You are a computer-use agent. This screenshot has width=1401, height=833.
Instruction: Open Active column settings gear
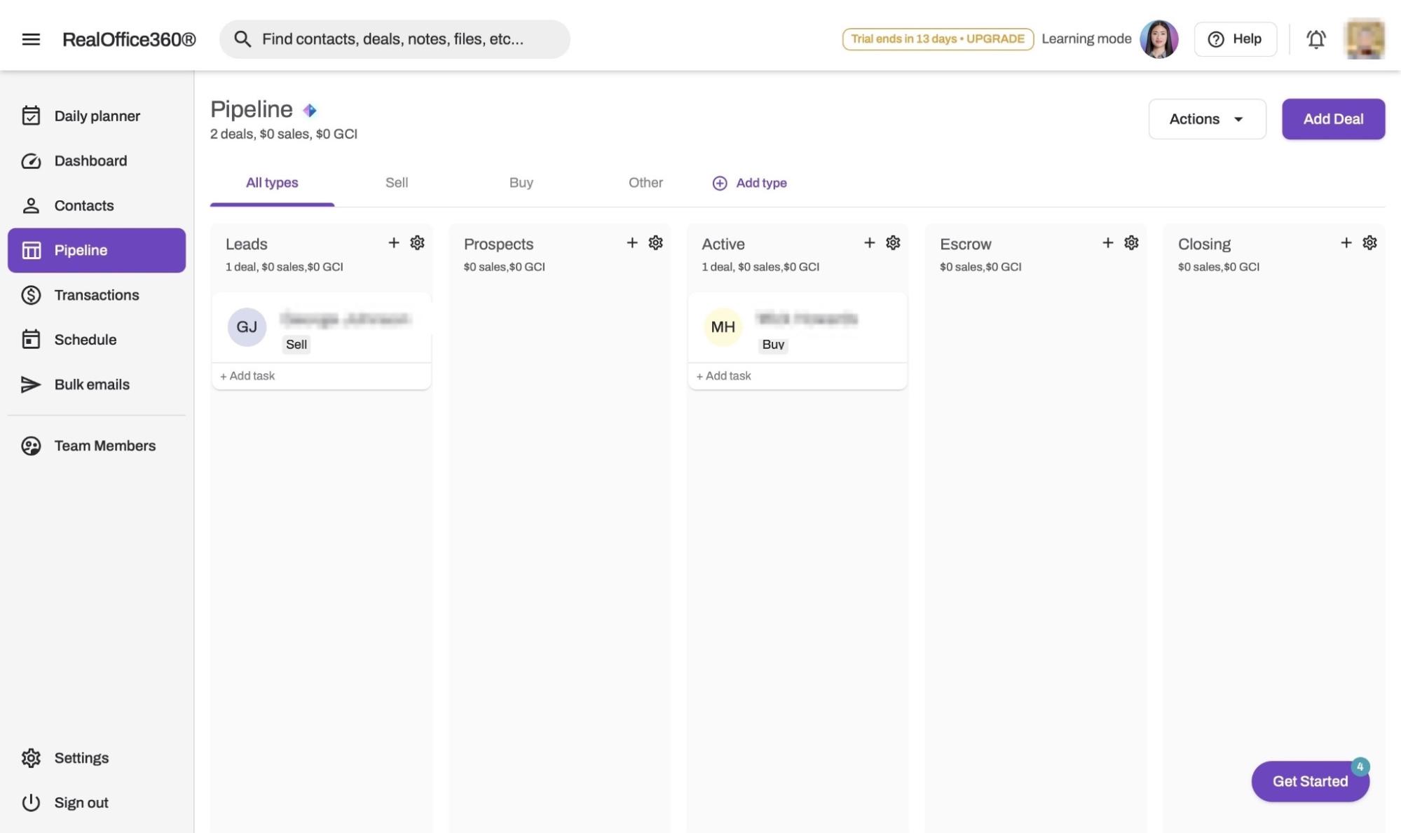[x=893, y=242]
